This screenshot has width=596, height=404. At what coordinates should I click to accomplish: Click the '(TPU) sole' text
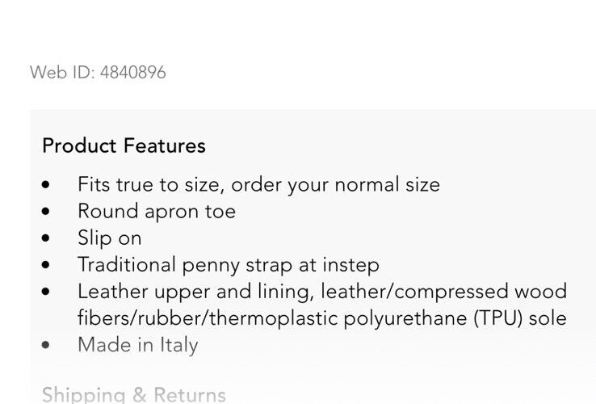click(520, 318)
